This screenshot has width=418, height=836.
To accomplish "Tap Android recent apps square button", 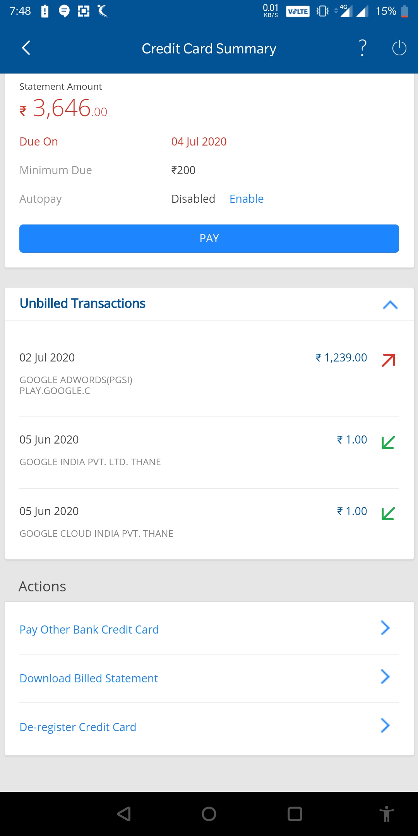I will tap(295, 814).
